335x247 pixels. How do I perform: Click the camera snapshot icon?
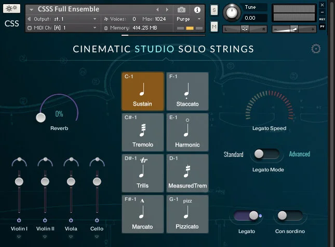[181, 10]
